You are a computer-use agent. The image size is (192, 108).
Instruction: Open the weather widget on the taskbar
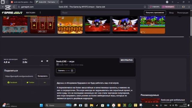(x=10, y=105)
